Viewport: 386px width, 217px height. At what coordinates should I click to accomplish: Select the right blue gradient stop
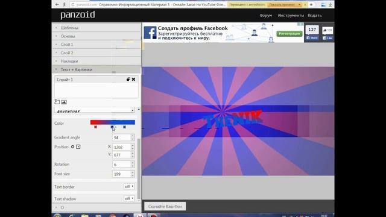pos(124,127)
